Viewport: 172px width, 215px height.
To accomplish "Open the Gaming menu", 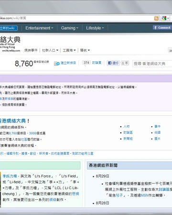I will click(70, 28).
